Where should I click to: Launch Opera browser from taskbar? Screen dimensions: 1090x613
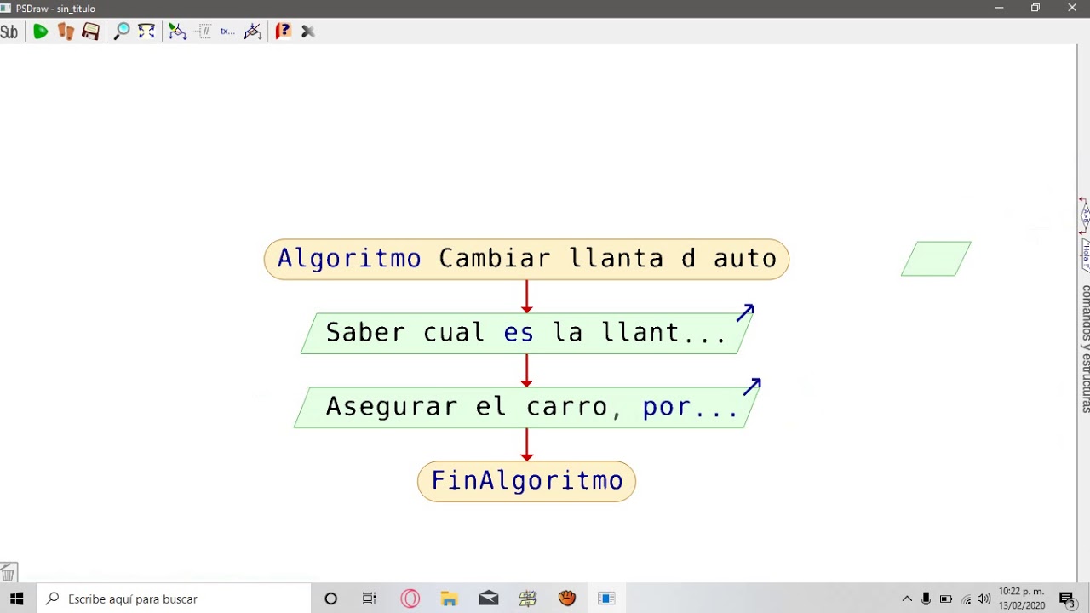coord(410,599)
